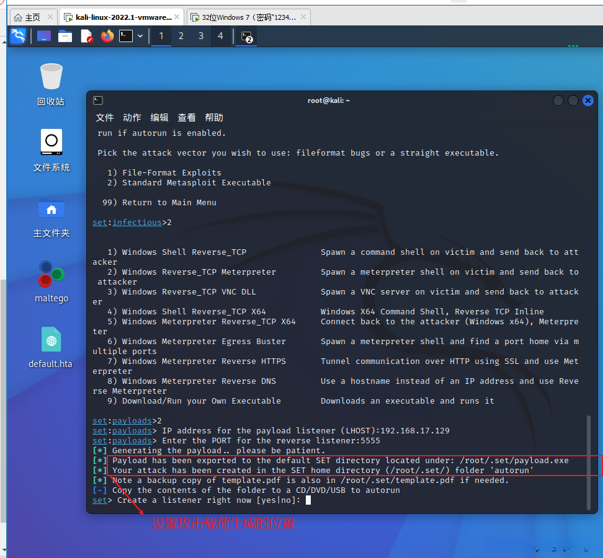Open the 文件系统 desktop icon

coord(51,151)
